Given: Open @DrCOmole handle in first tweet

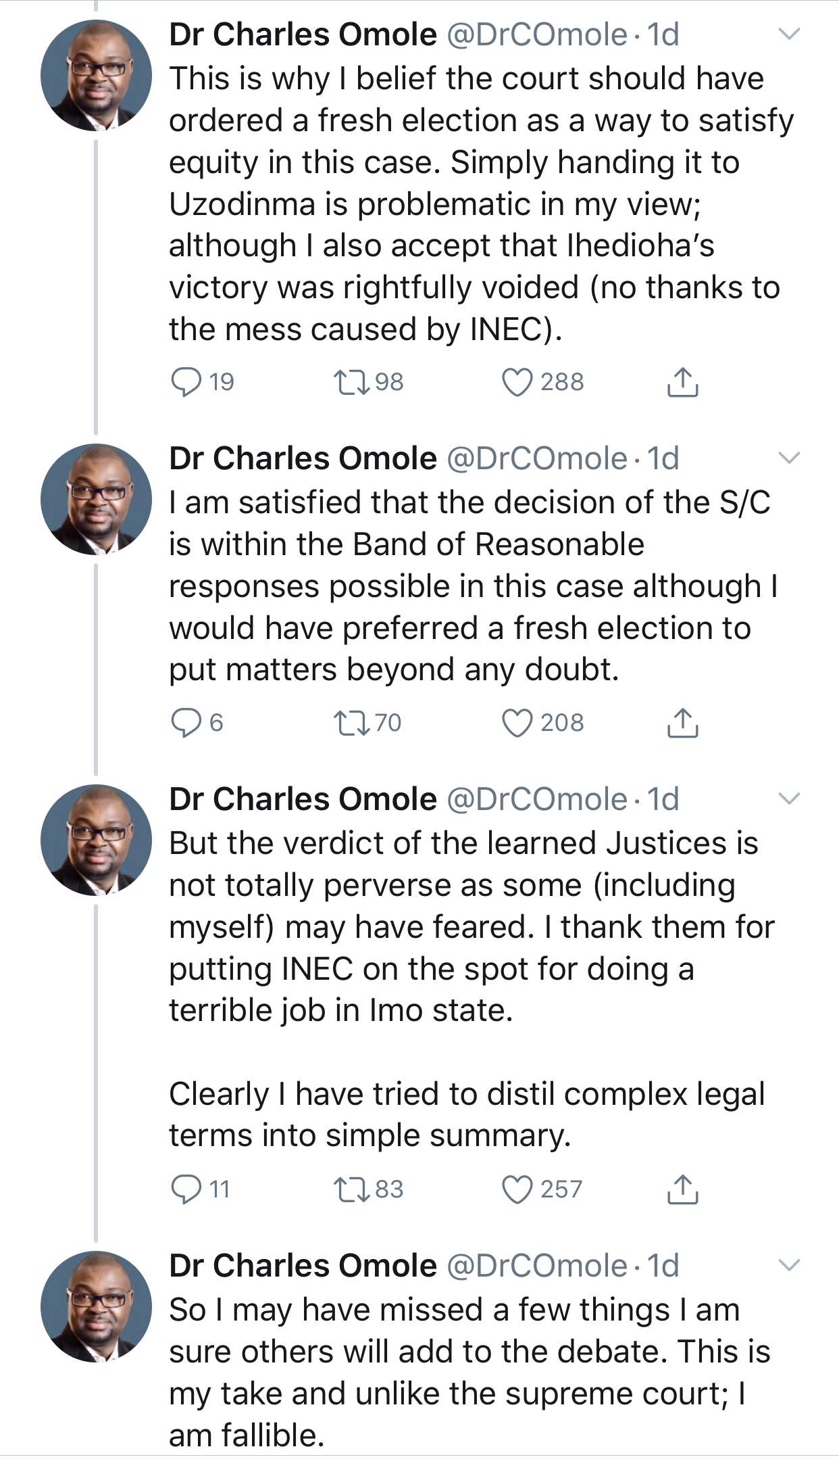Looking at the screenshot, I should point(537,34).
